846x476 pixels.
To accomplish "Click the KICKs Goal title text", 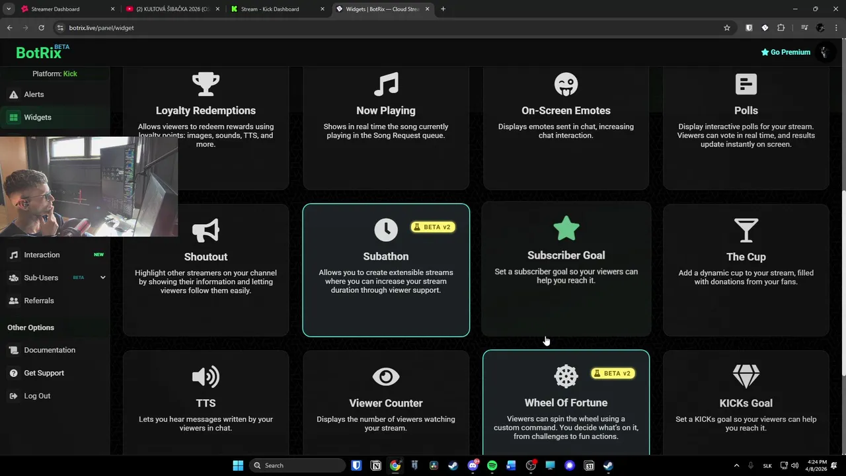I will (x=746, y=403).
